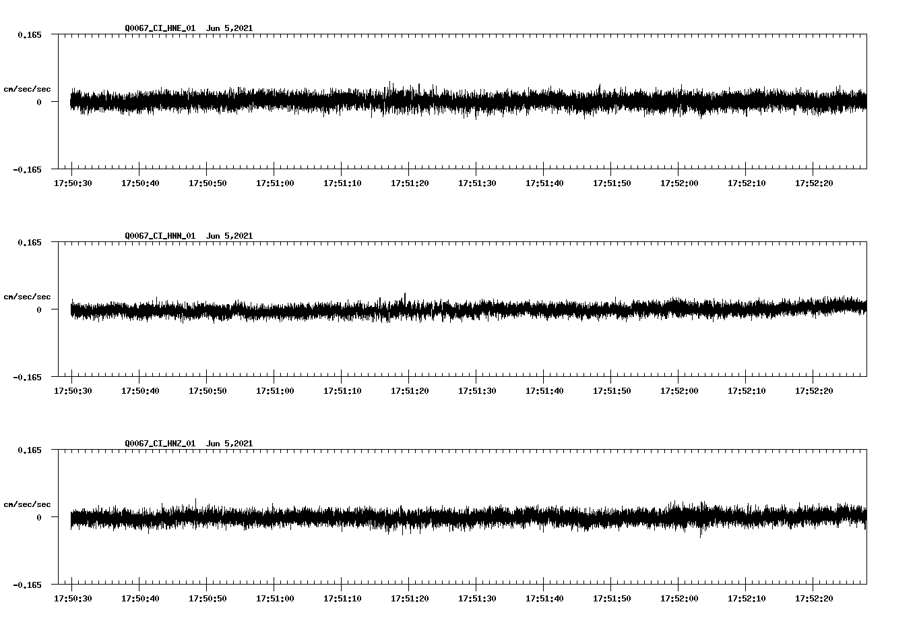The image size is (915, 623).
Task: Click the cm/sec/sec label on the HNZ plot
Action: pos(28,503)
